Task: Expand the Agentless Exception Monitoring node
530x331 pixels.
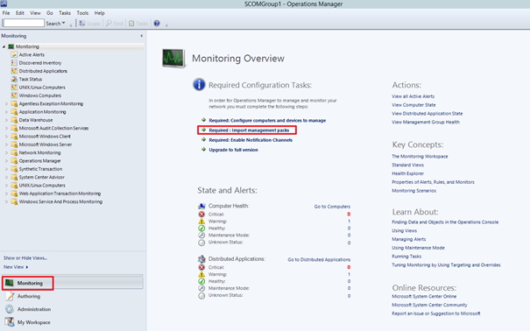Action: (6, 103)
